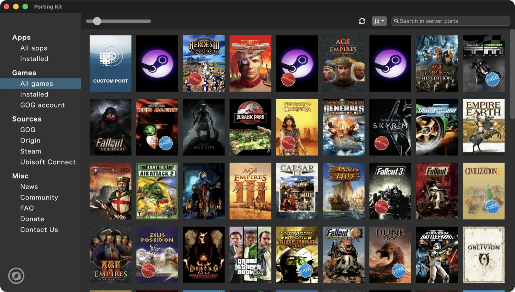Viewport: 515px width, 292px height.
Task: Open the sort order dropdown
Action: tap(379, 21)
